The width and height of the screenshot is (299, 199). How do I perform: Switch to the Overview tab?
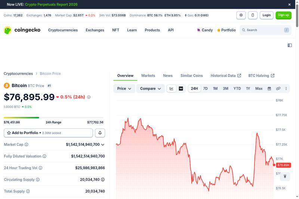[125, 75]
